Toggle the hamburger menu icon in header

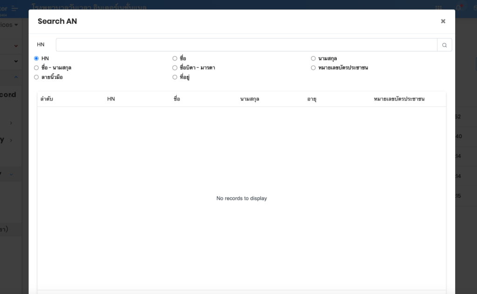15,8
